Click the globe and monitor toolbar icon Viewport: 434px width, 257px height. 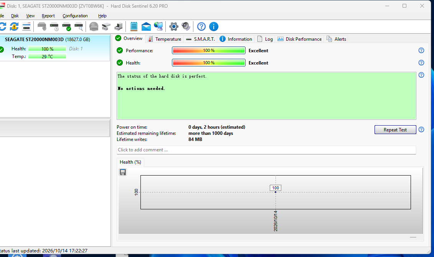[158, 27]
